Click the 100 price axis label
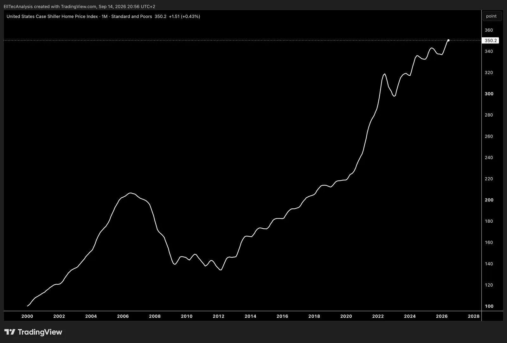Image resolution: width=507 pixels, height=343 pixels. coord(489,306)
